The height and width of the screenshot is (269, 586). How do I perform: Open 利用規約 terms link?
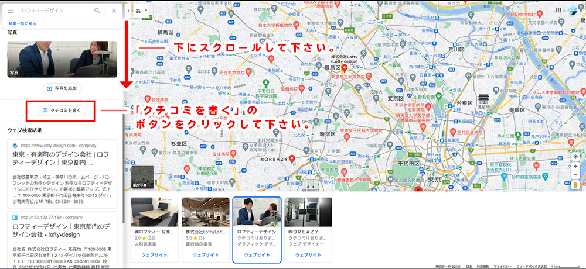pyautogui.click(x=482, y=267)
